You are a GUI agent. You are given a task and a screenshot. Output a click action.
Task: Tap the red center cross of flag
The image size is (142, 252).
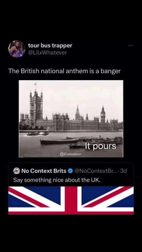(71, 200)
